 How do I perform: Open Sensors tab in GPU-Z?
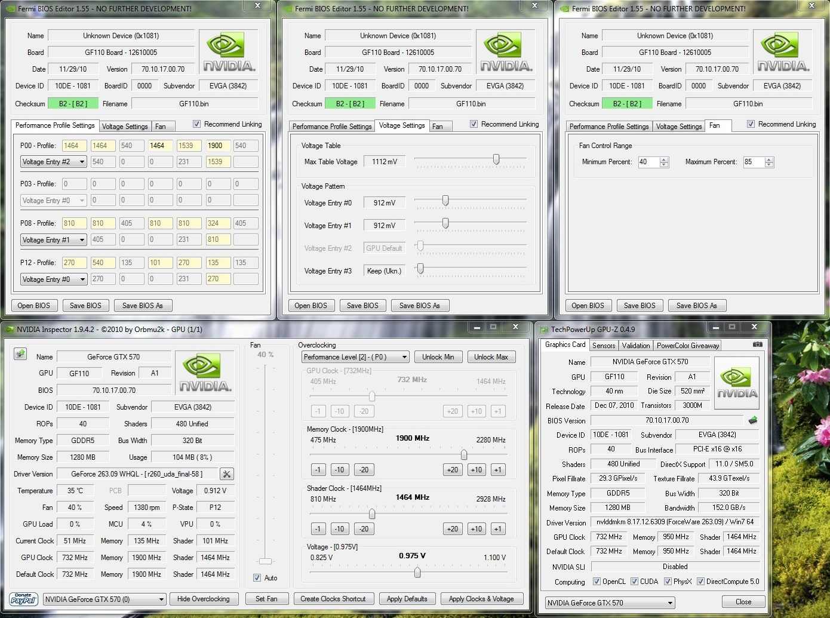604,346
